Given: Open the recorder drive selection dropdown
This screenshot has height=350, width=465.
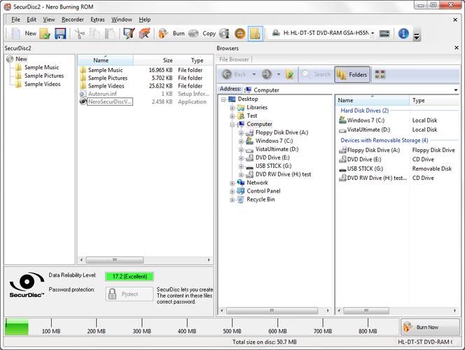Looking at the screenshot, I should pyautogui.click(x=373, y=33).
